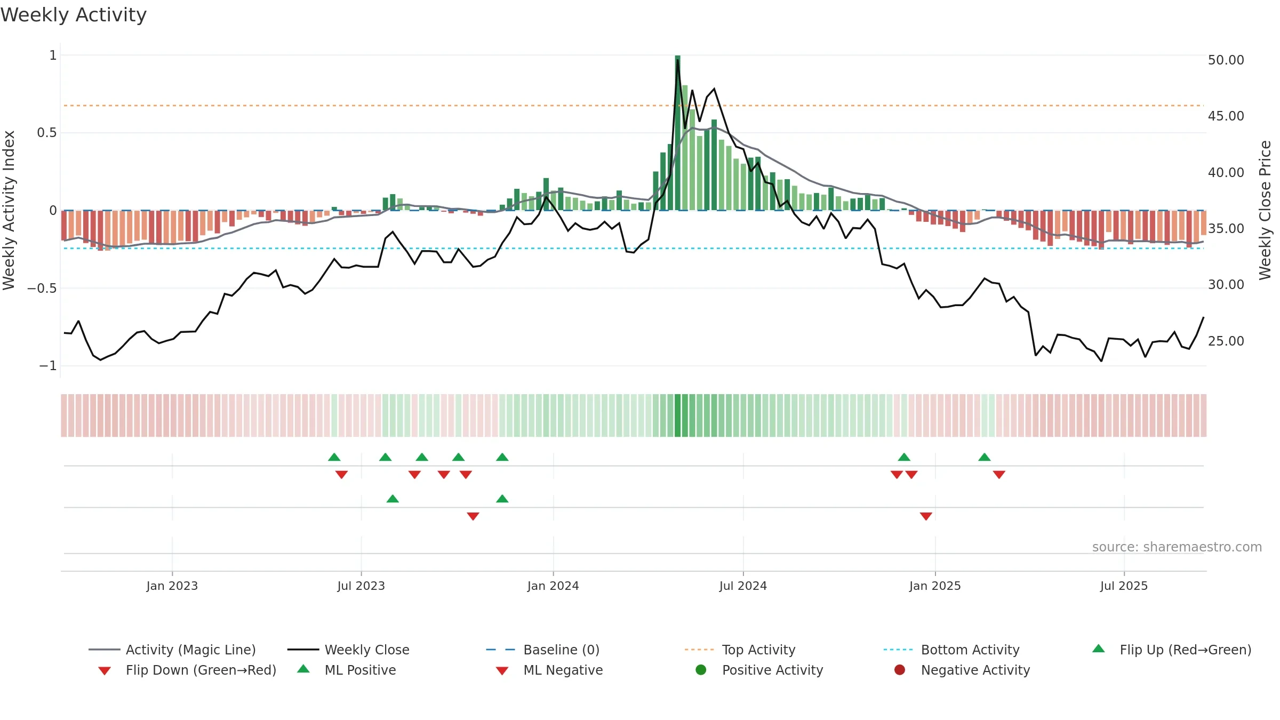Click the Jul 2023 x-axis label

click(361, 586)
